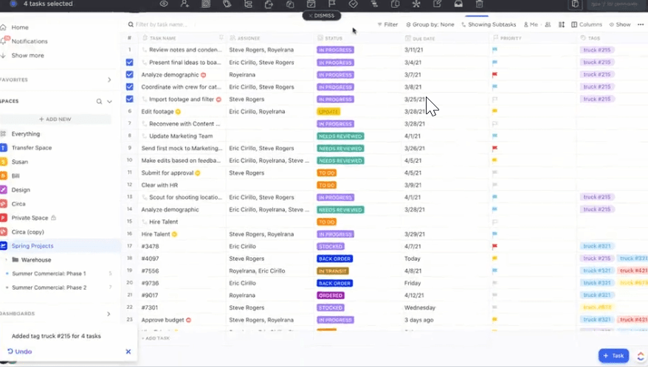
Task: Open bulk tags icon in toolbar
Action: [x=227, y=4]
